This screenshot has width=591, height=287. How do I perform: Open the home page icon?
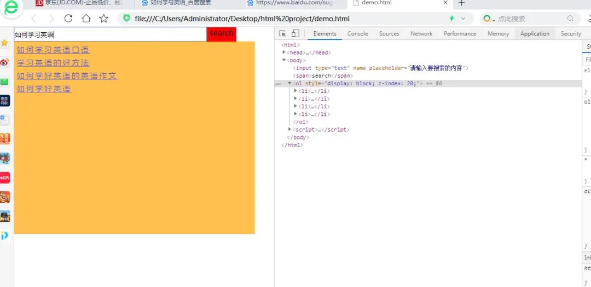point(86,19)
